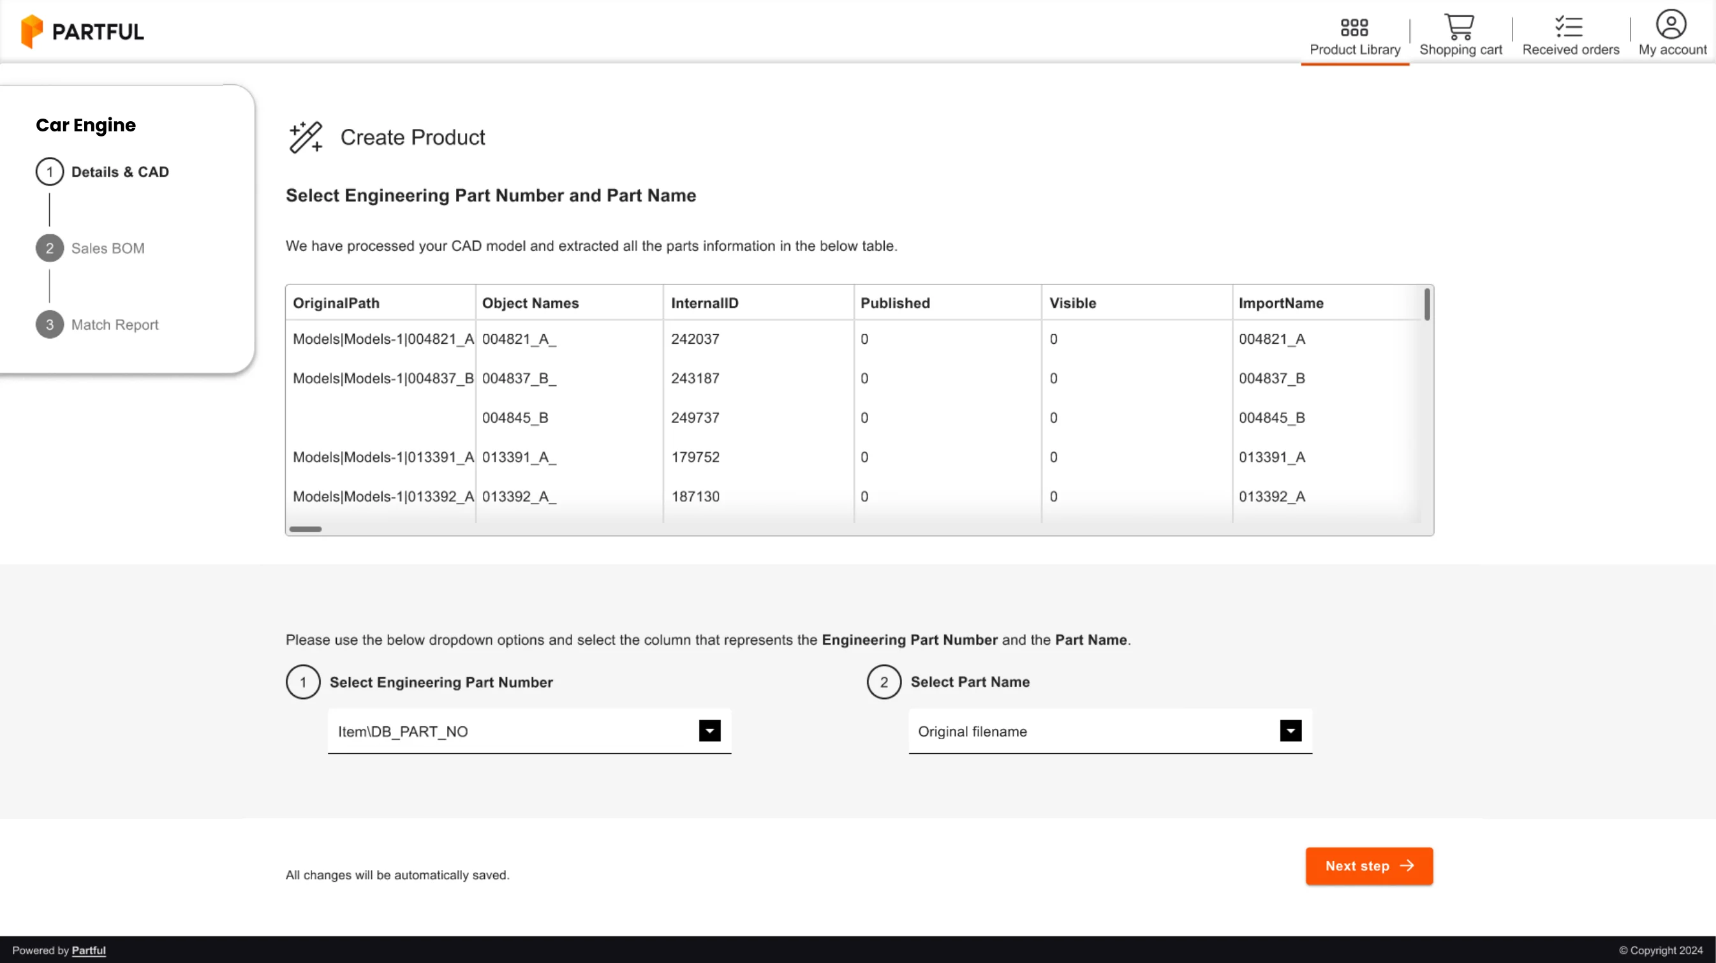The width and height of the screenshot is (1716, 963).
Task: Select the Sales BOM step label
Action: point(108,249)
